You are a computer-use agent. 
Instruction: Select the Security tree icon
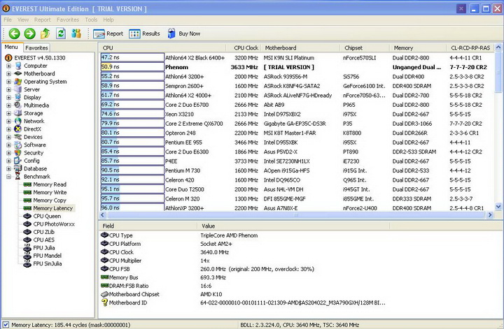(18, 153)
